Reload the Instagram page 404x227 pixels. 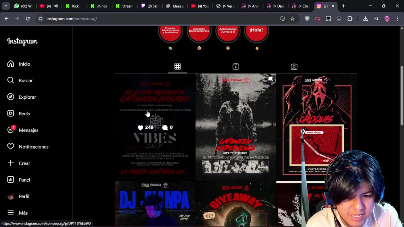[28, 19]
